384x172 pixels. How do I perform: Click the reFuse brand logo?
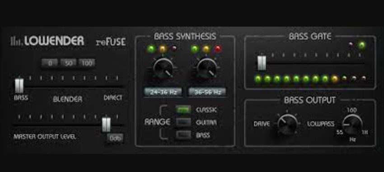(111, 42)
